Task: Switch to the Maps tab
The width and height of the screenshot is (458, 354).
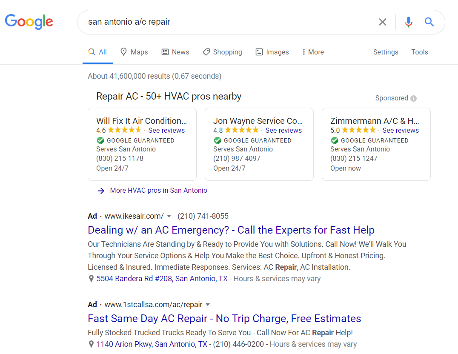Action: [x=134, y=52]
